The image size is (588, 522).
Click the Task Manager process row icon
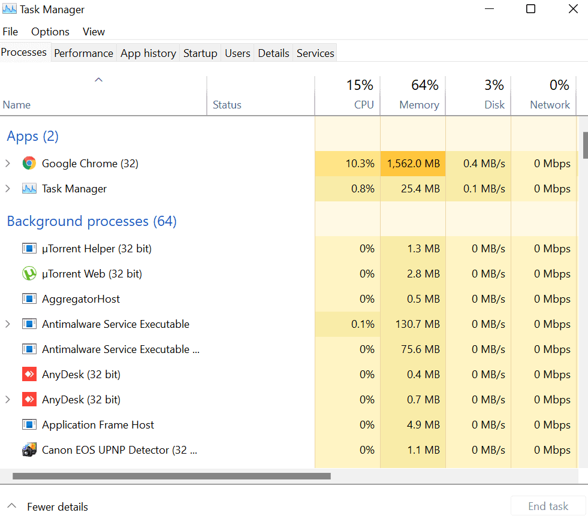(x=29, y=189)
